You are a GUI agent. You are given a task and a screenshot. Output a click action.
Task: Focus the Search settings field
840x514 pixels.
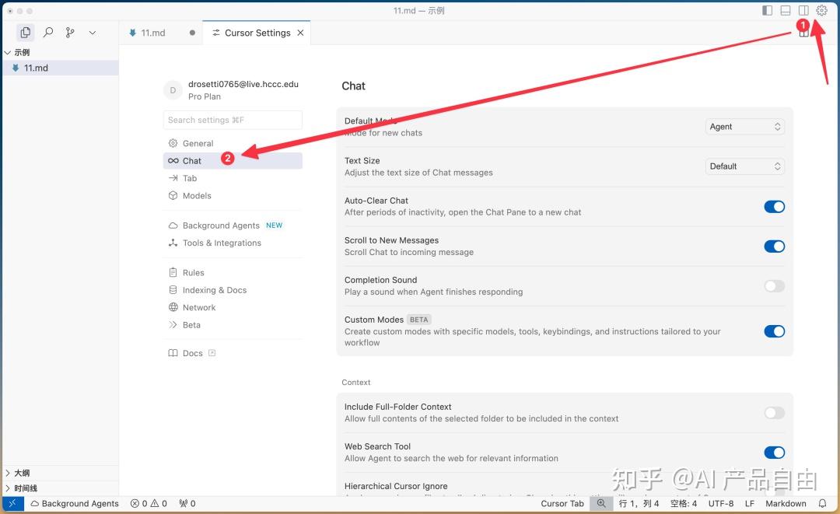(x=233, y=120)
